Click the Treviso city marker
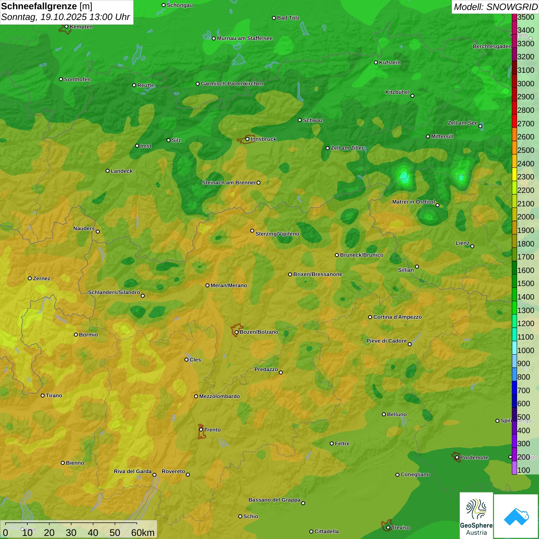The width and height of the screenshot is (539, 539). 388,527
